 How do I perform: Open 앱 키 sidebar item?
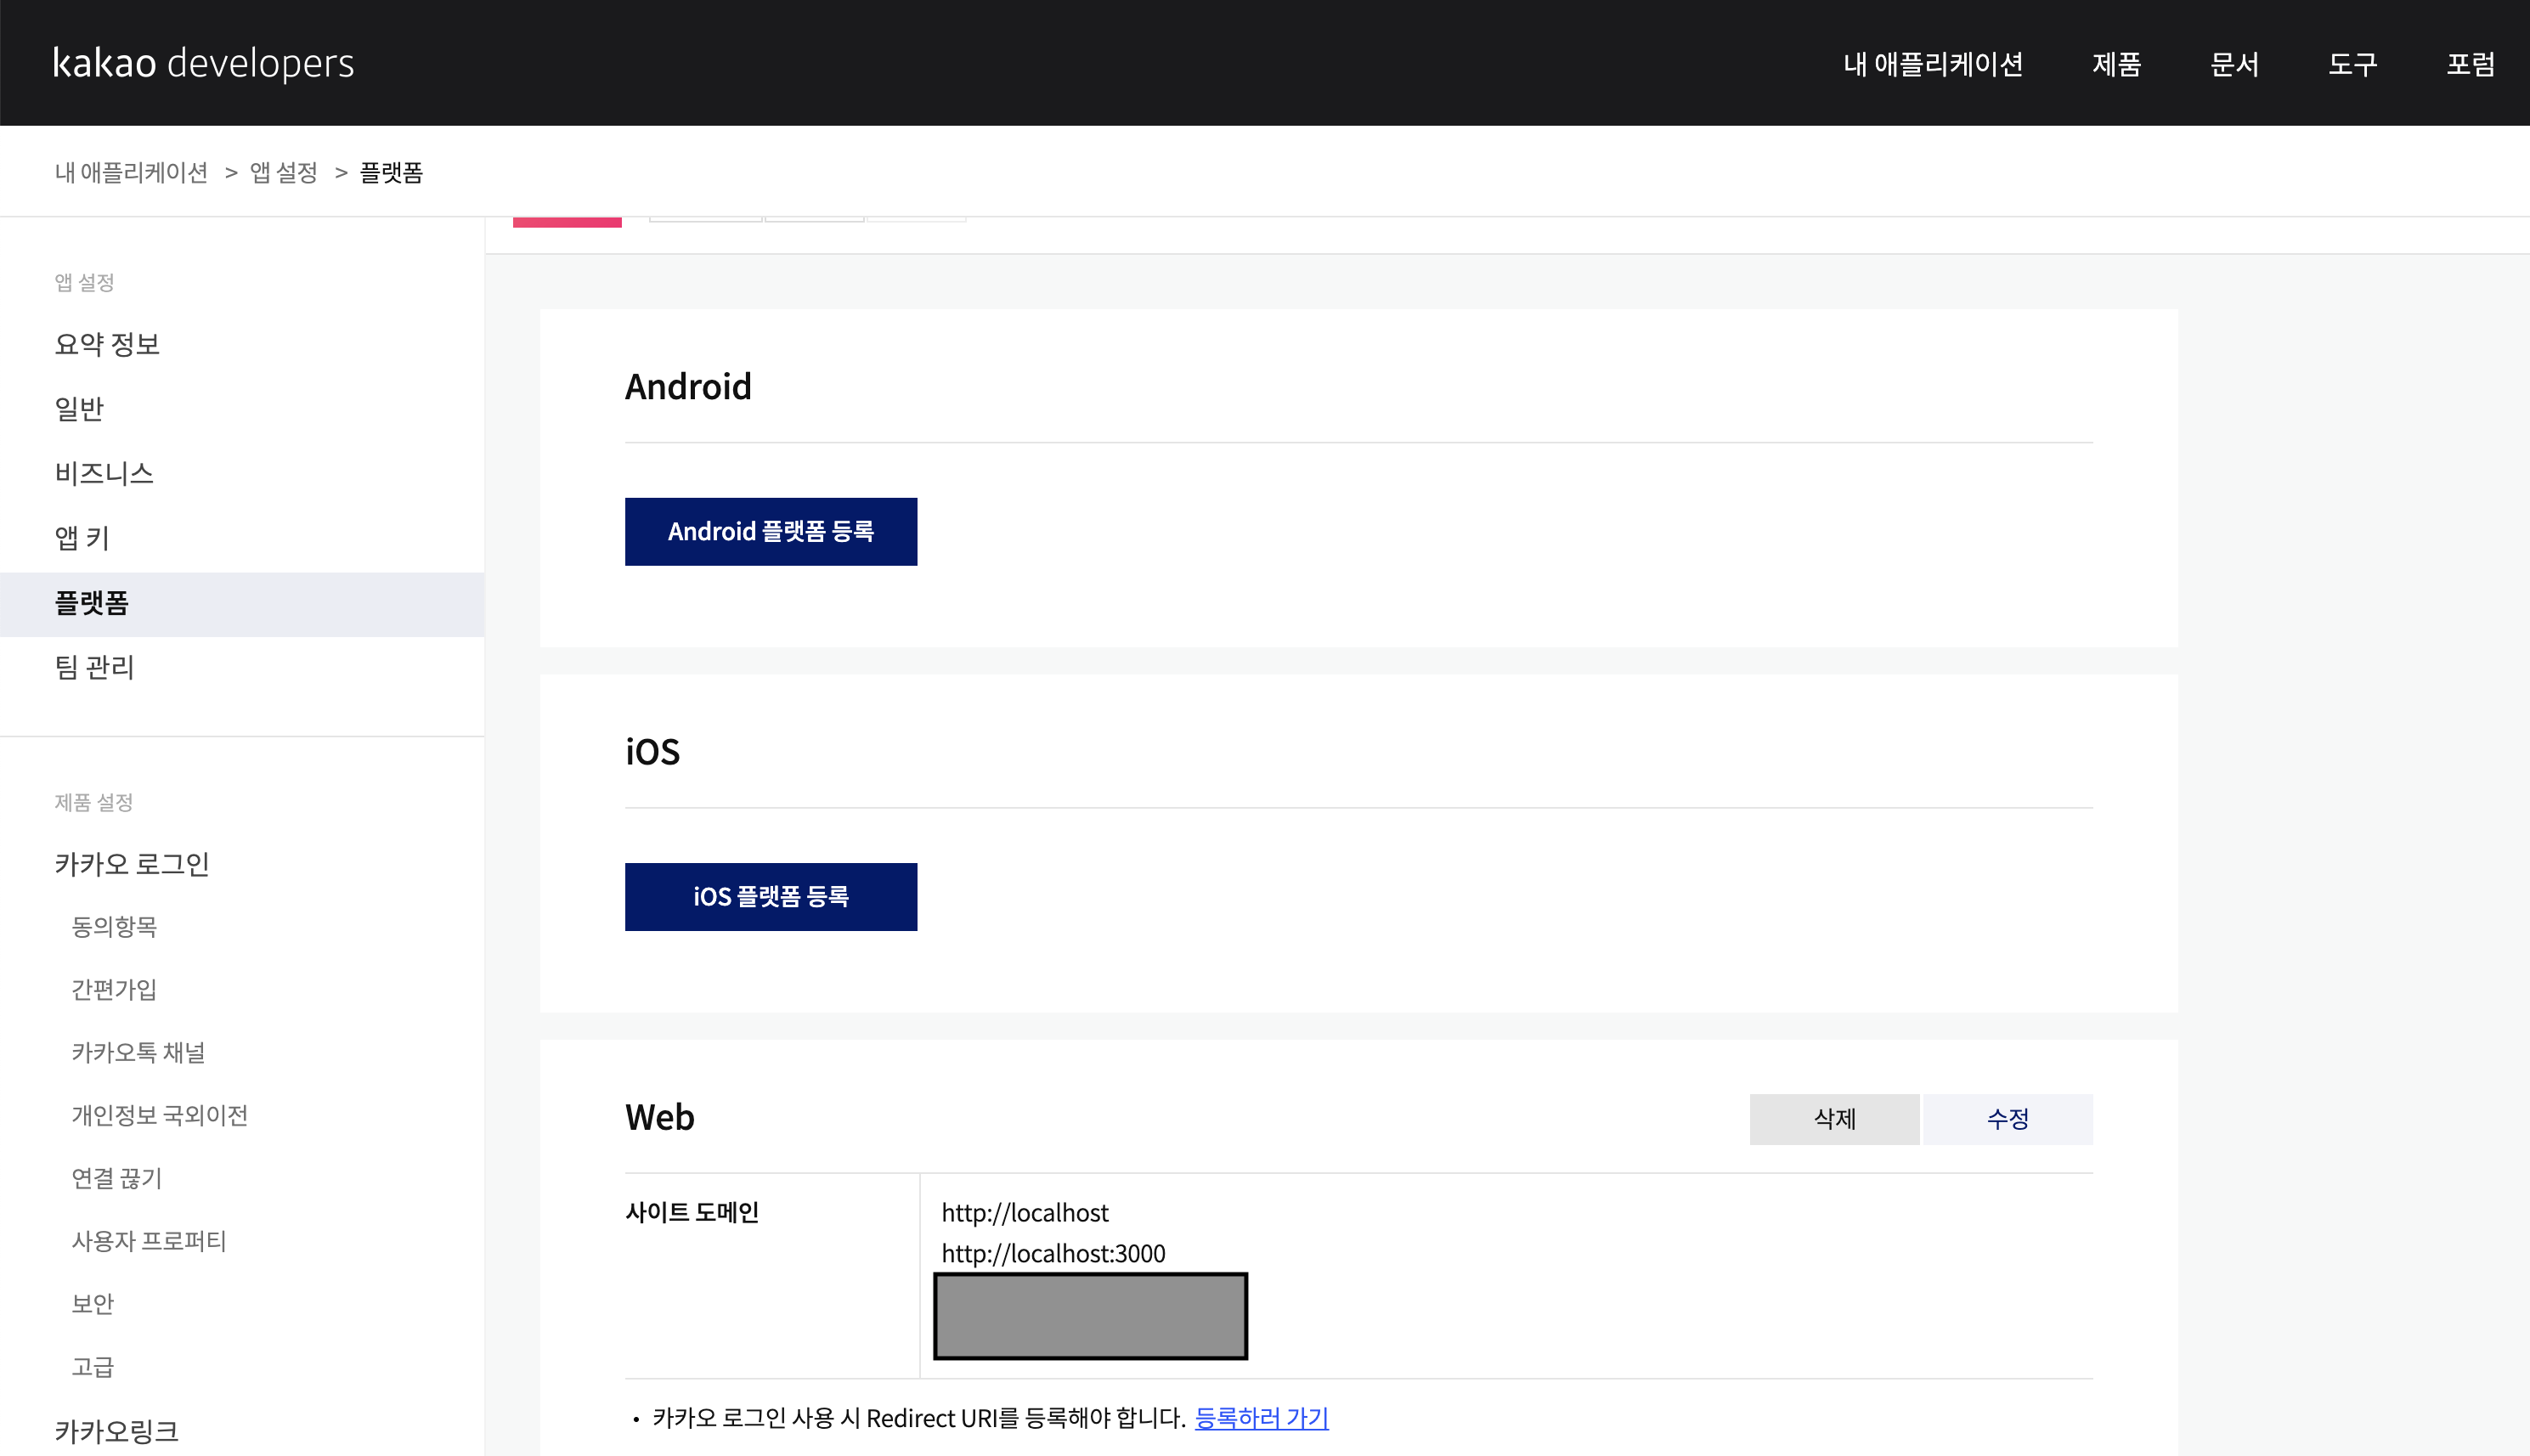[82, 538]
